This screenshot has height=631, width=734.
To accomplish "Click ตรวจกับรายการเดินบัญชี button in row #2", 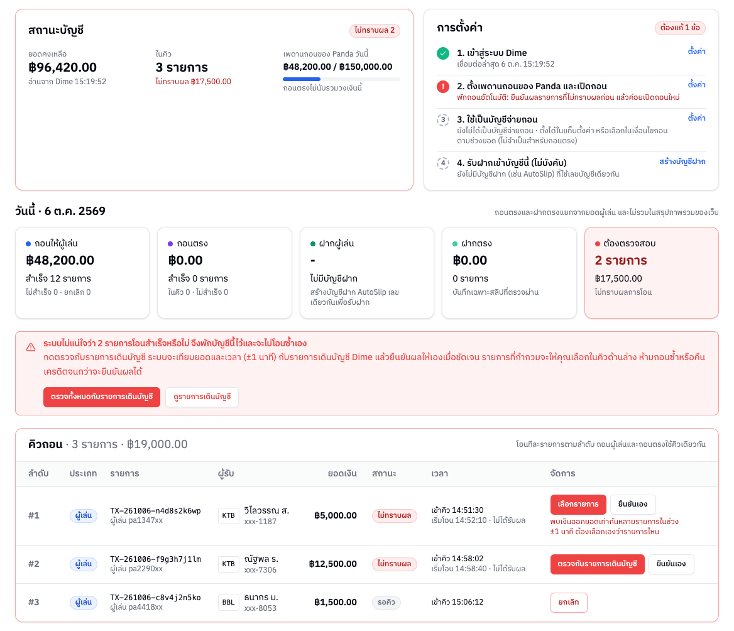I will click(x=597, y=564).
